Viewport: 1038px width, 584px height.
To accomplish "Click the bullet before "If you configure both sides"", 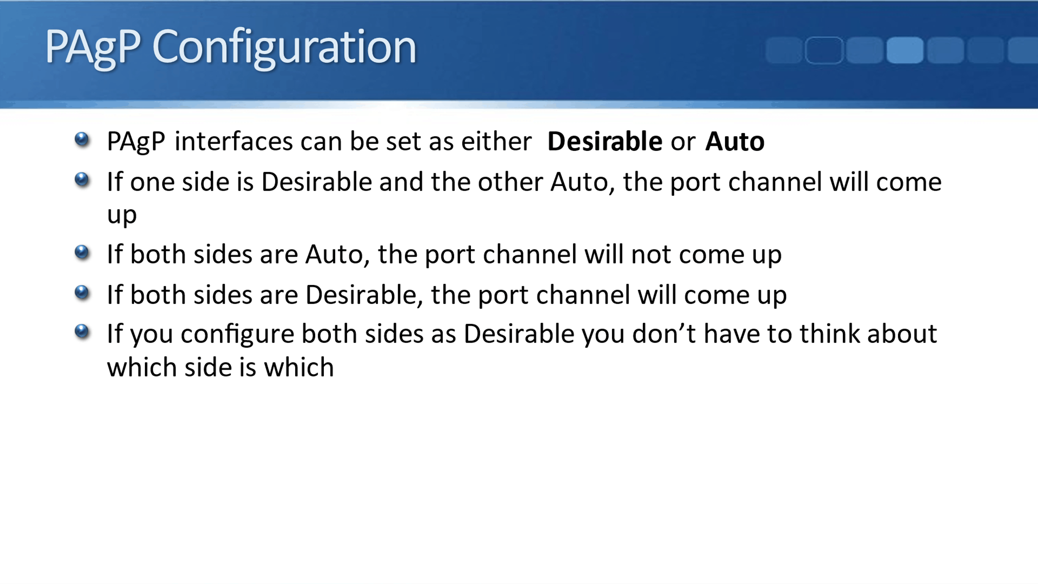I will [82, 331].
